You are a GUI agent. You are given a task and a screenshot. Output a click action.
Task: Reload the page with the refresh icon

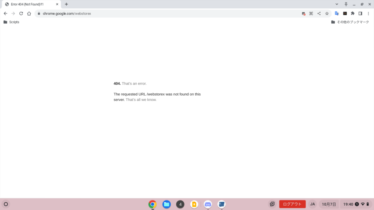point(21,13)
